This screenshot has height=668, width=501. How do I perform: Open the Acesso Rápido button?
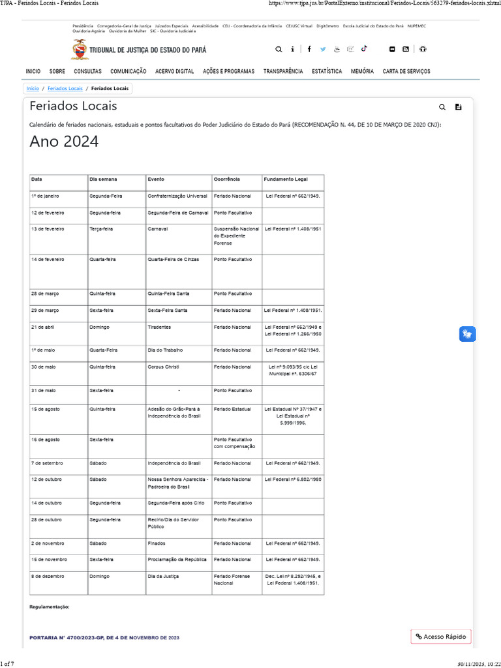[x=441, y=637]
